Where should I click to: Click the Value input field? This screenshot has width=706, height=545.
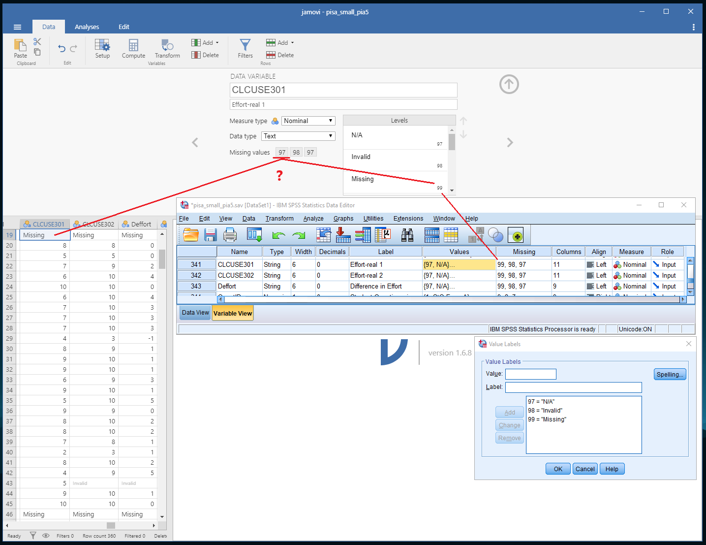[531, 374]
